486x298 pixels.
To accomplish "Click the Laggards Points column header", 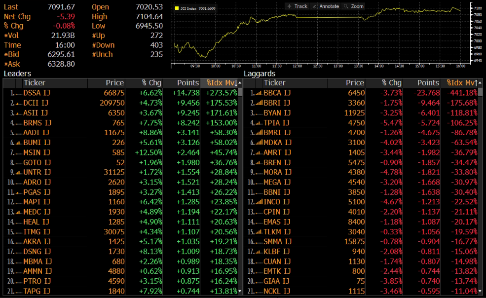I will click(427, 83).
